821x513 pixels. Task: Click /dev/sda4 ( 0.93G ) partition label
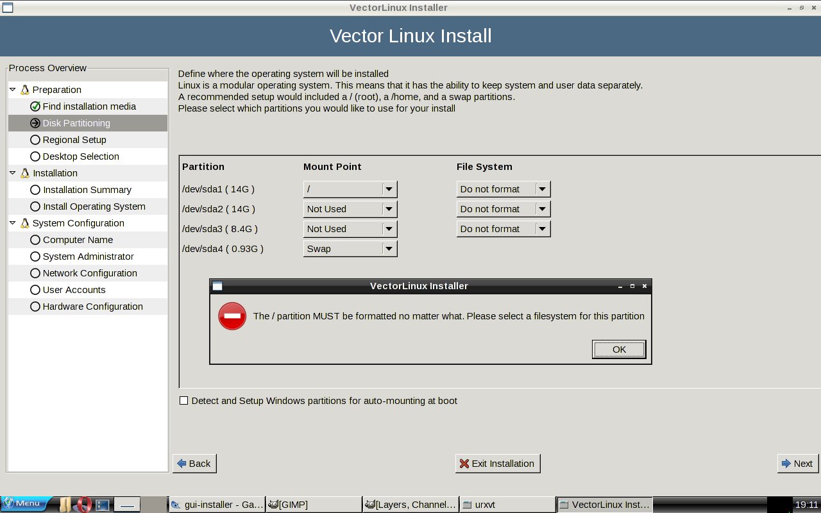[223, 249]
